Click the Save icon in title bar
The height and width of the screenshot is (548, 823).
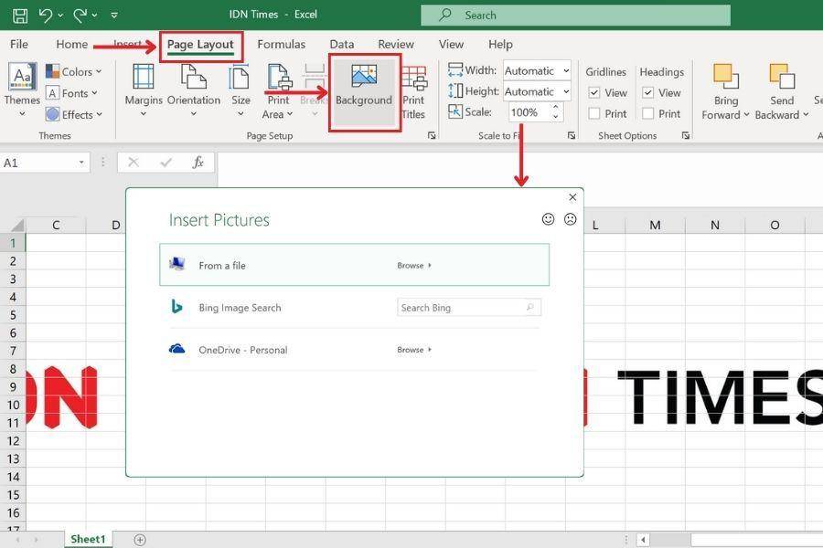pyautogui.click(x=20, y=16)
